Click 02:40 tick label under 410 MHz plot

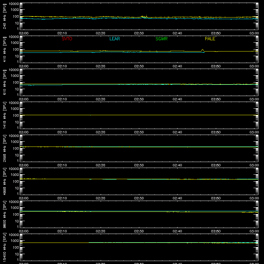[177, 66]
